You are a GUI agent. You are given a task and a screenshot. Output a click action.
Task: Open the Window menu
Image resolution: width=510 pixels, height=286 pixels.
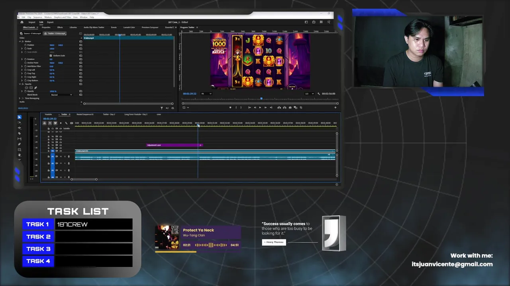click(x=84, y=17)
